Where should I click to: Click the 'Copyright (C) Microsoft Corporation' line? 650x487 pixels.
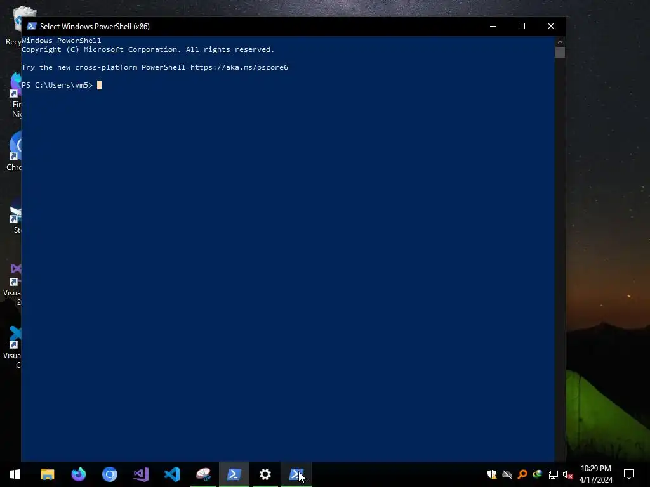point(148,49)
